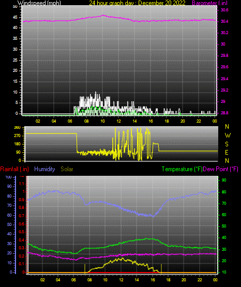Click hour 06 below the windspeed chart
This screenshot has width=241, height=287.
70,121
